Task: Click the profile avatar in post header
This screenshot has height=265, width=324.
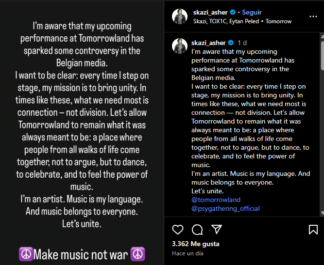Action: pyautogui.click(x=180, y=17)
